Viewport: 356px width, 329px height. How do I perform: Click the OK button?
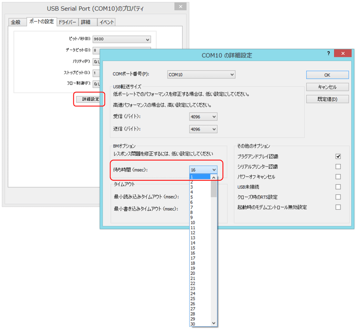[327, 75]
